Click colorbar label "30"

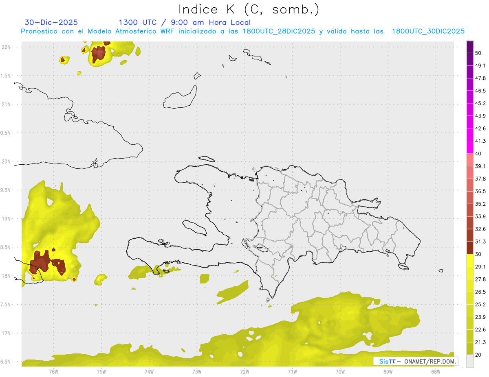(478, 254)
